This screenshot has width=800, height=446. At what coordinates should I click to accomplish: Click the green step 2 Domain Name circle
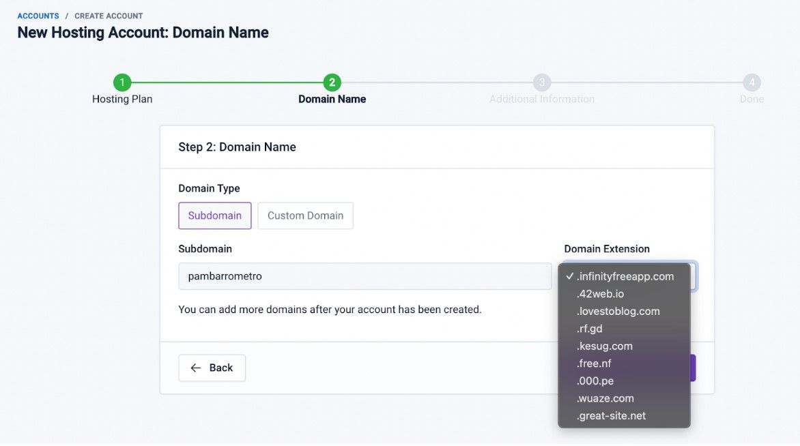click(x=332, y=81)
